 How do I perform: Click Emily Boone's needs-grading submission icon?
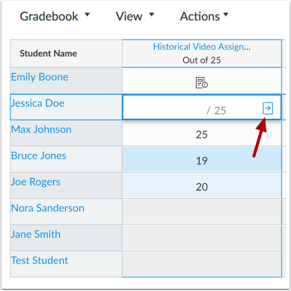202,83
